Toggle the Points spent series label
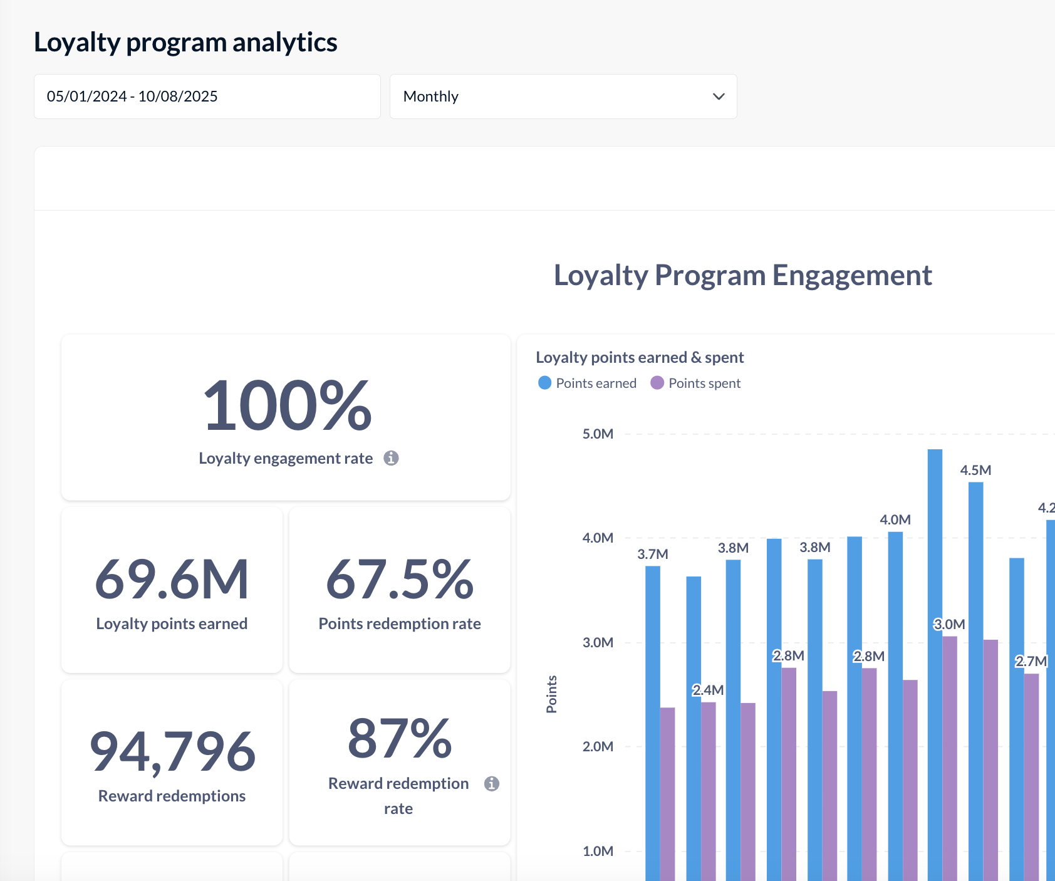The height and width of the screenshot is (881, 1055). tap(704, 383)
